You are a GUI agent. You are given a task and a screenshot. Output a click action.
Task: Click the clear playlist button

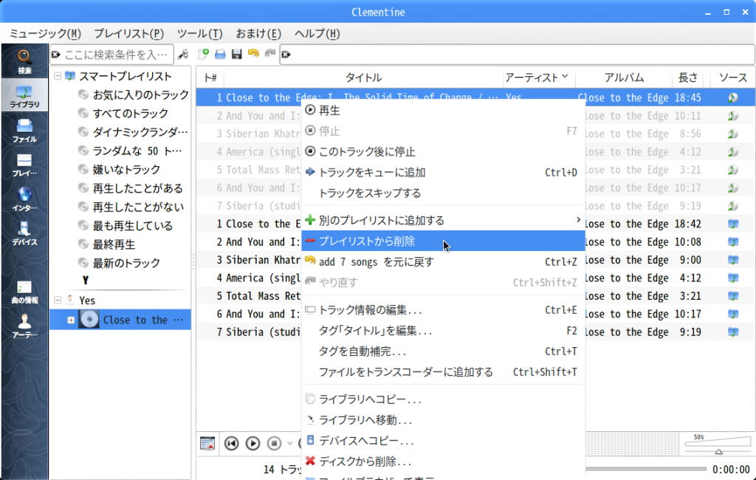[x=207, y=443]
